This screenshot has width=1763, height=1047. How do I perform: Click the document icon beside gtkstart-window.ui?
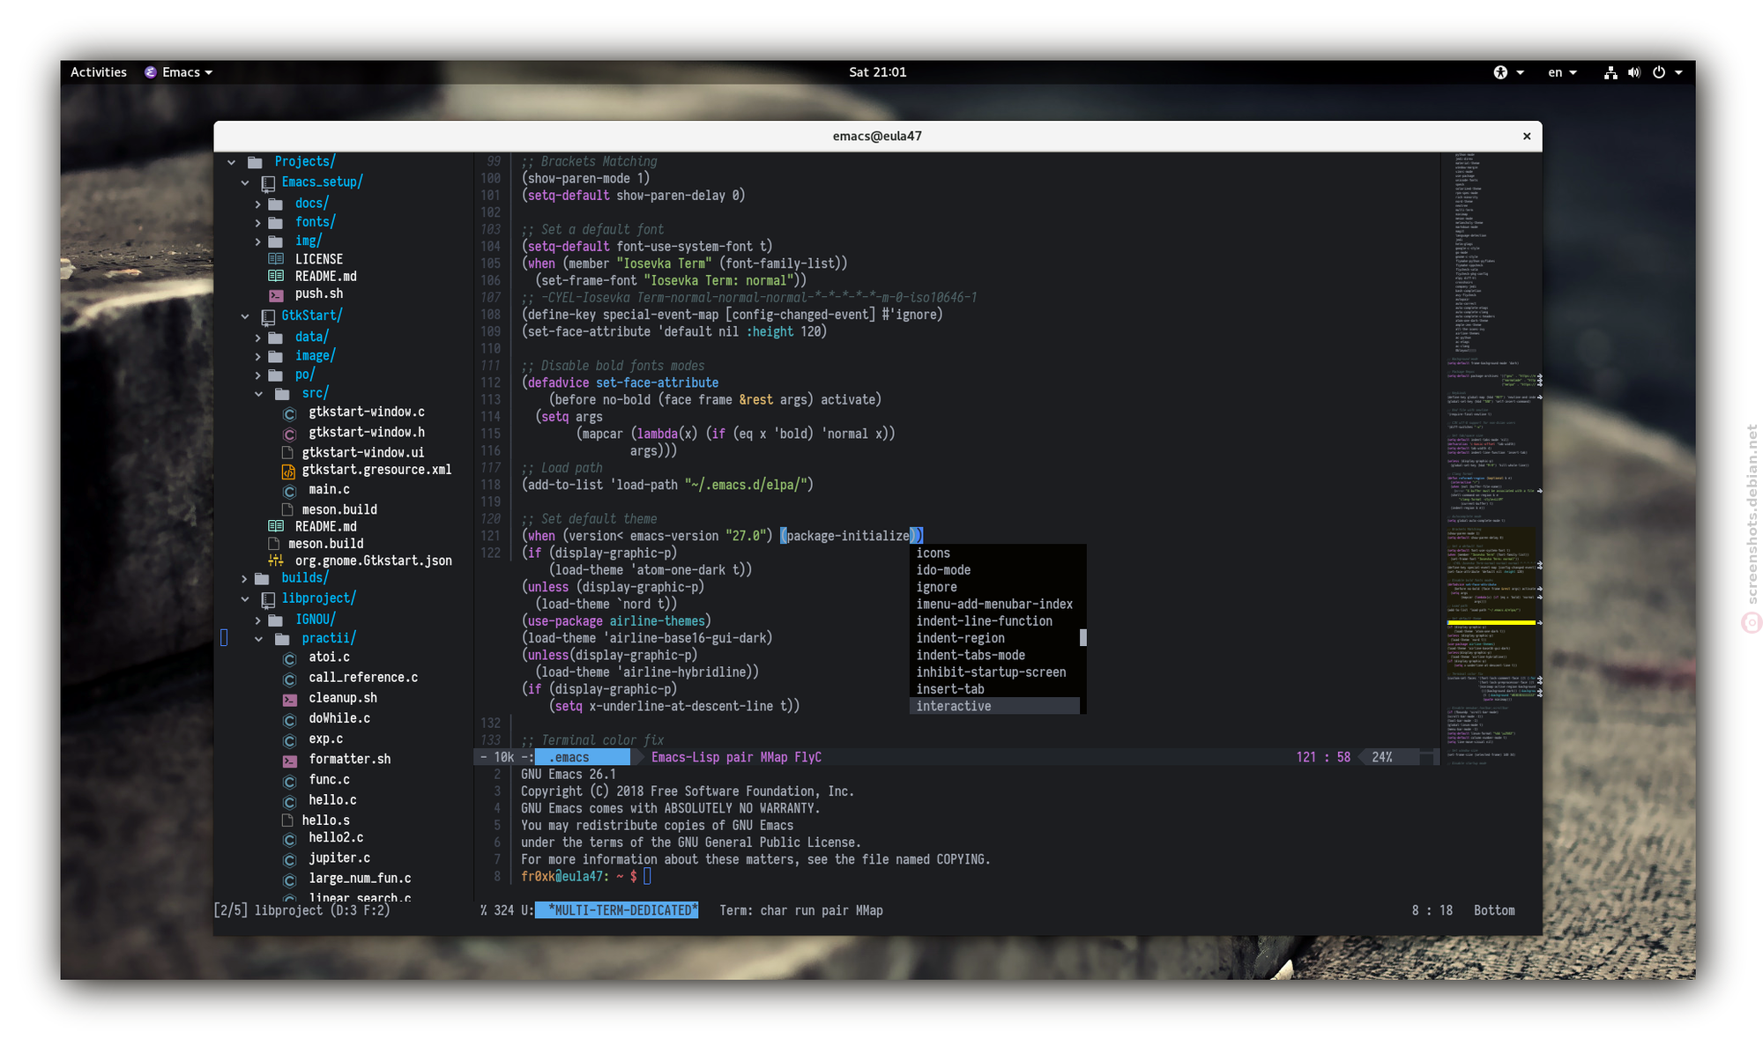coord(287,453)
